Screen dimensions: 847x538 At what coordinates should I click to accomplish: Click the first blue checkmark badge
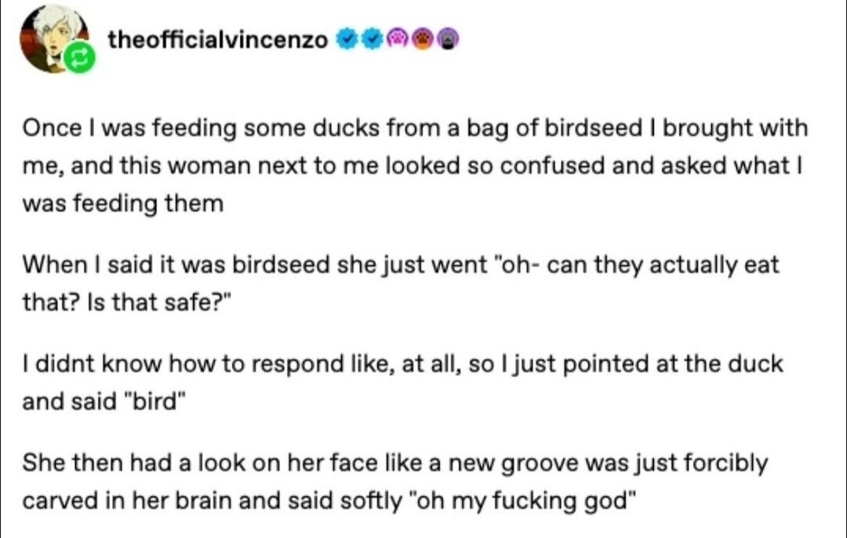tap(347, 39)
